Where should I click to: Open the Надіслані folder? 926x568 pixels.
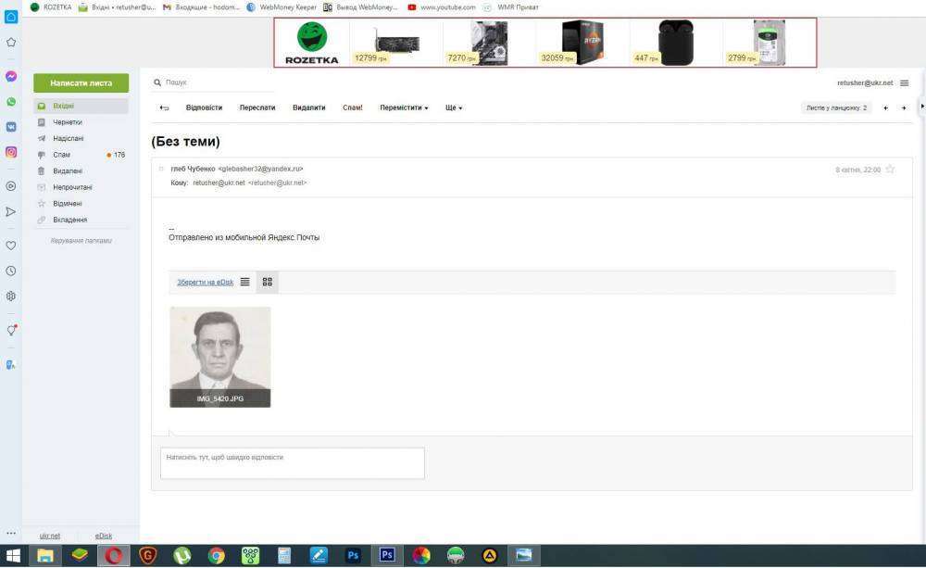click(x=68, y=138)
